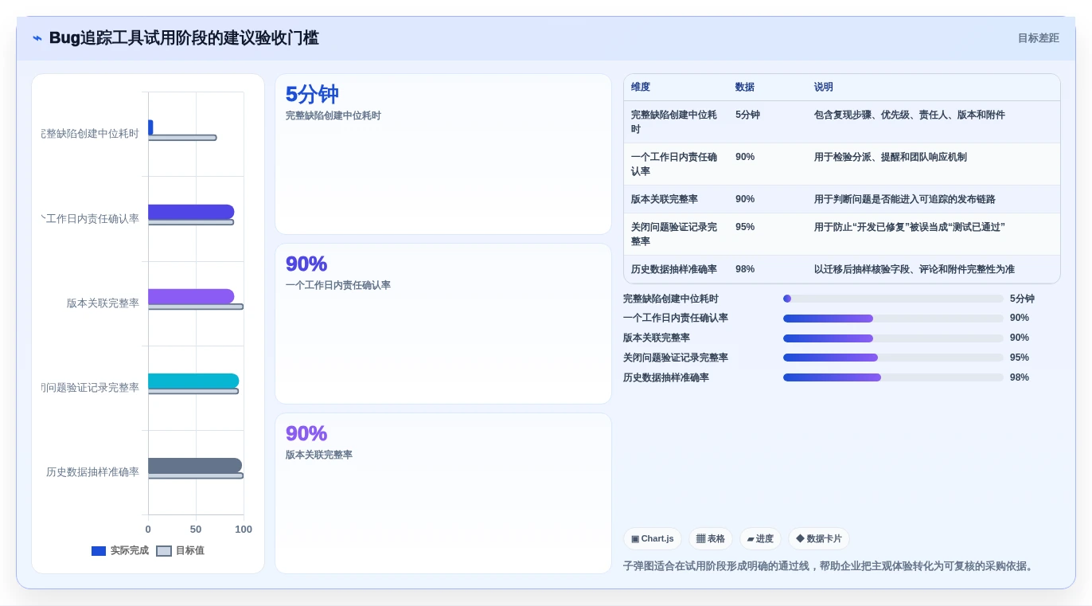Click the 完整缺陷创建中位耗时 target bar in chart
The image size is (1092, 606).
point(182,138)
